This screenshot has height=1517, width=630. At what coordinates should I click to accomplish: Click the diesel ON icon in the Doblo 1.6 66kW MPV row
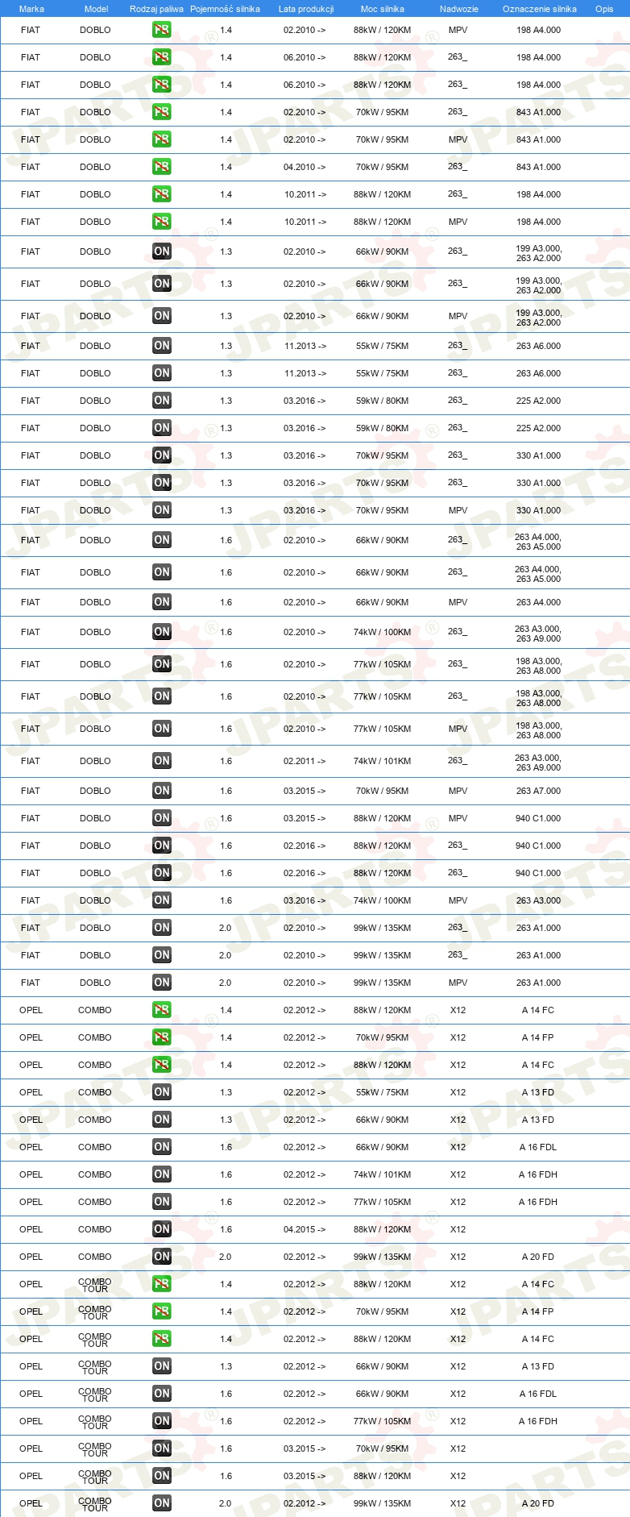pyautogui.click(x=162, y=602)
